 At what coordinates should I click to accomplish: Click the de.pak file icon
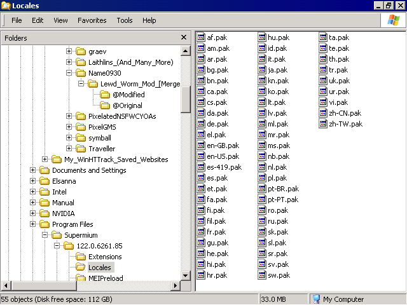pyautogui.click(x=201, y=124)
